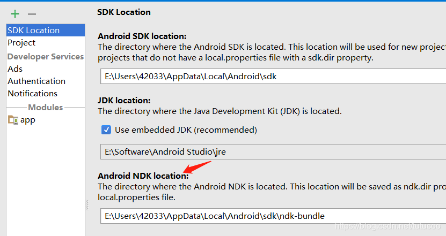Click the sidebar splitter grip handle
The height and width of the screenshot is (236, 446).
click(87, 205)
